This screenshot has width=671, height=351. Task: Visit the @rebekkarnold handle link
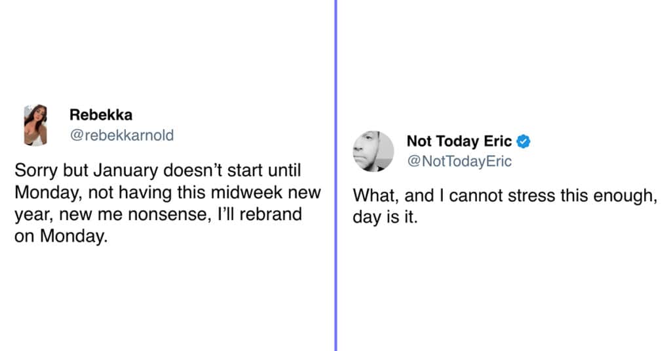(x=121, y=135)
